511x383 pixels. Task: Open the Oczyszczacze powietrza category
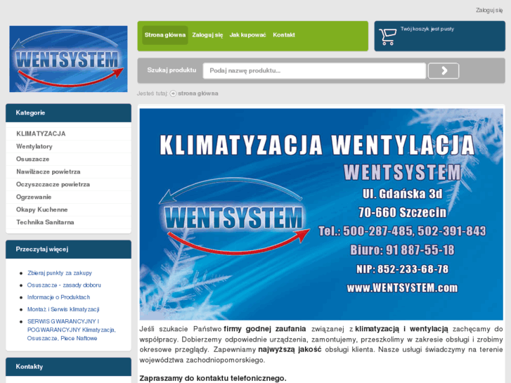tap(53, 185)
